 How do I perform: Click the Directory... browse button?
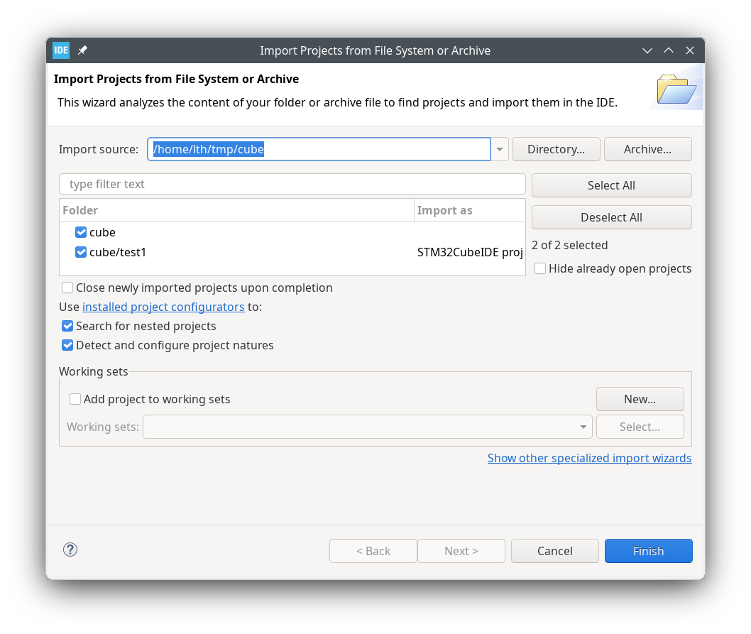point(556,149)
